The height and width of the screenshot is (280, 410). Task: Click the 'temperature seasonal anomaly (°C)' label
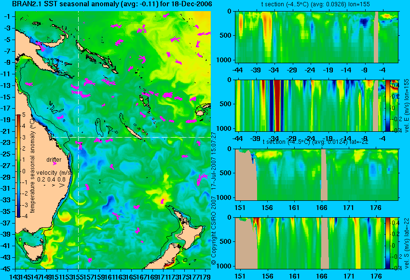coord(32,166)
